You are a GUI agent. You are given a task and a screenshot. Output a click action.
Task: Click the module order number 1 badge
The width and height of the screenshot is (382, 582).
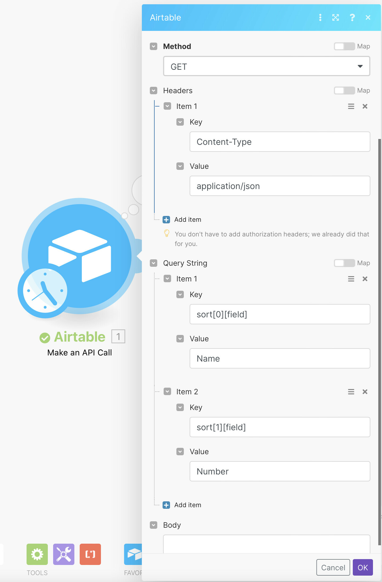tap(118, 337)
